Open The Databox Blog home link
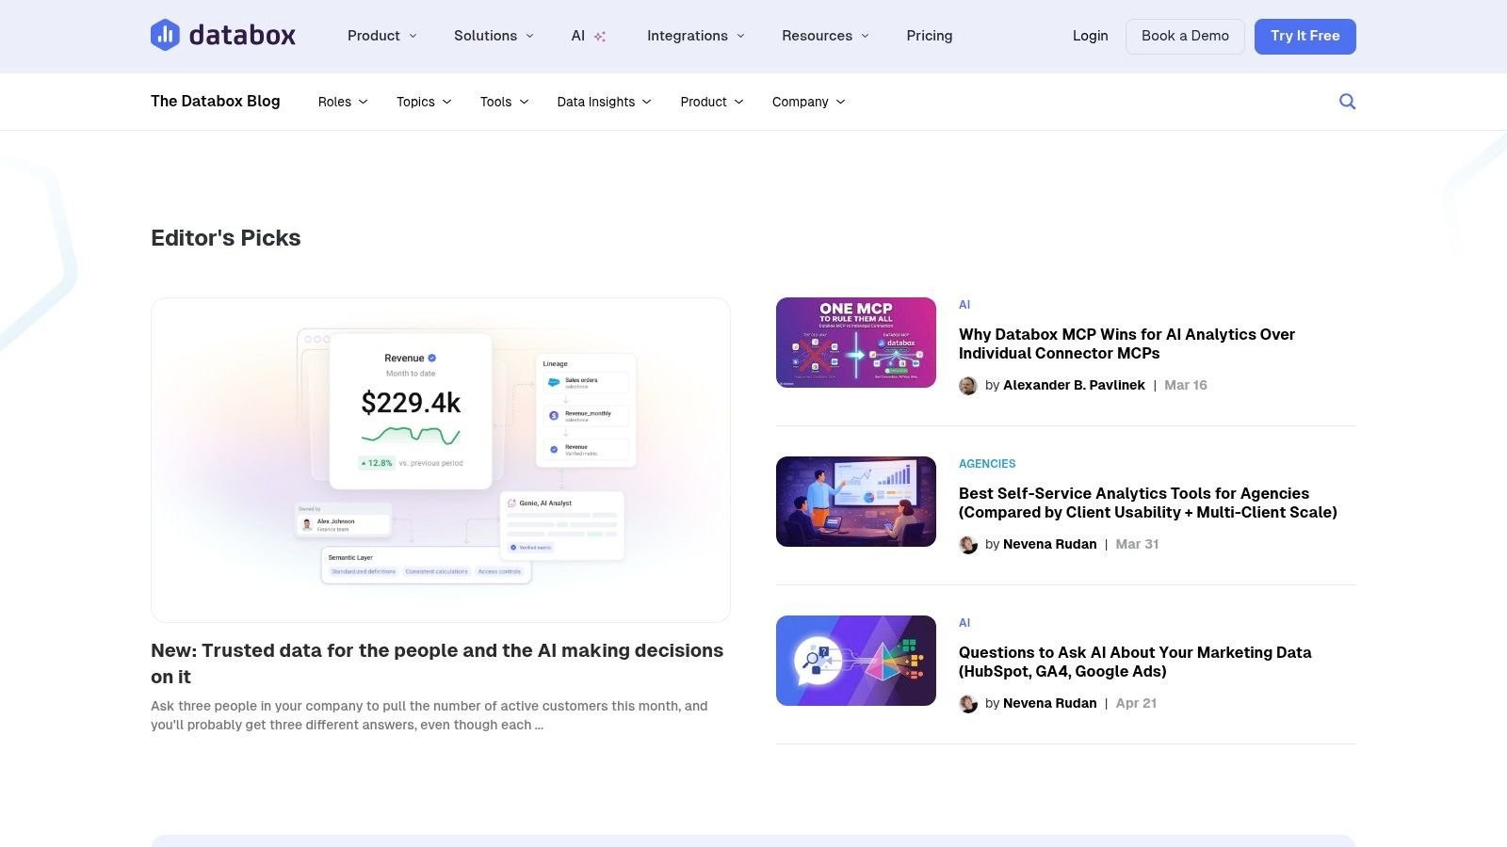1507x847 pixels. (x=215, y=101)
